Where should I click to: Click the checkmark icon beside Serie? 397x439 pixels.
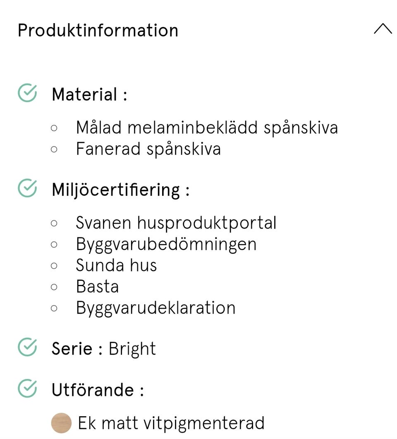coord(27,347)
